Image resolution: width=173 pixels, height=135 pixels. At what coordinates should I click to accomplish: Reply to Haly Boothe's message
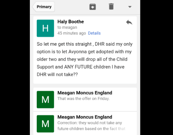[129, 22]
